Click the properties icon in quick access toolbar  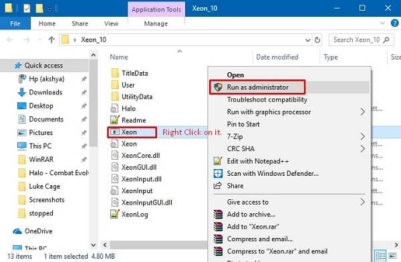coord(27,8)
